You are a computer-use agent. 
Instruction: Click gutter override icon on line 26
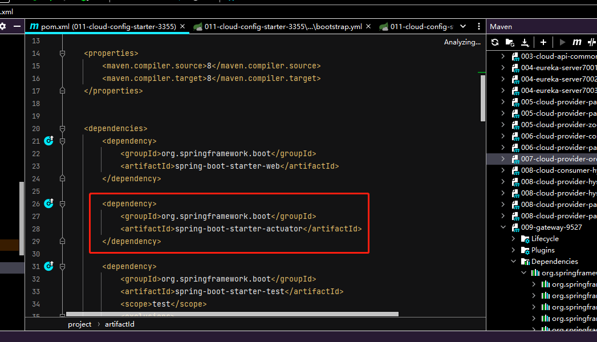coord(48,203)
